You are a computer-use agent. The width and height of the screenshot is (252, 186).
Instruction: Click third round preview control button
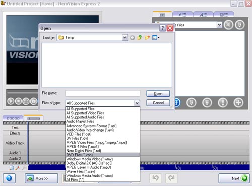click(26, 101)
